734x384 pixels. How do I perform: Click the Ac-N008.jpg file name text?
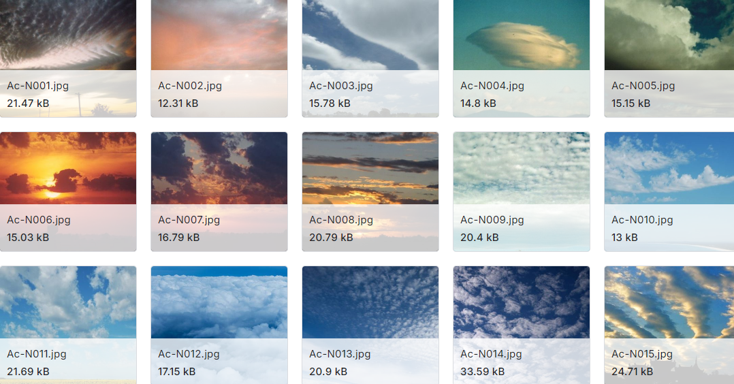[341, 220]
